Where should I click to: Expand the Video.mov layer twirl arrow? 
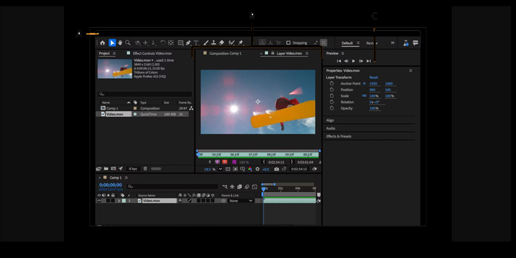pos(119,201)
